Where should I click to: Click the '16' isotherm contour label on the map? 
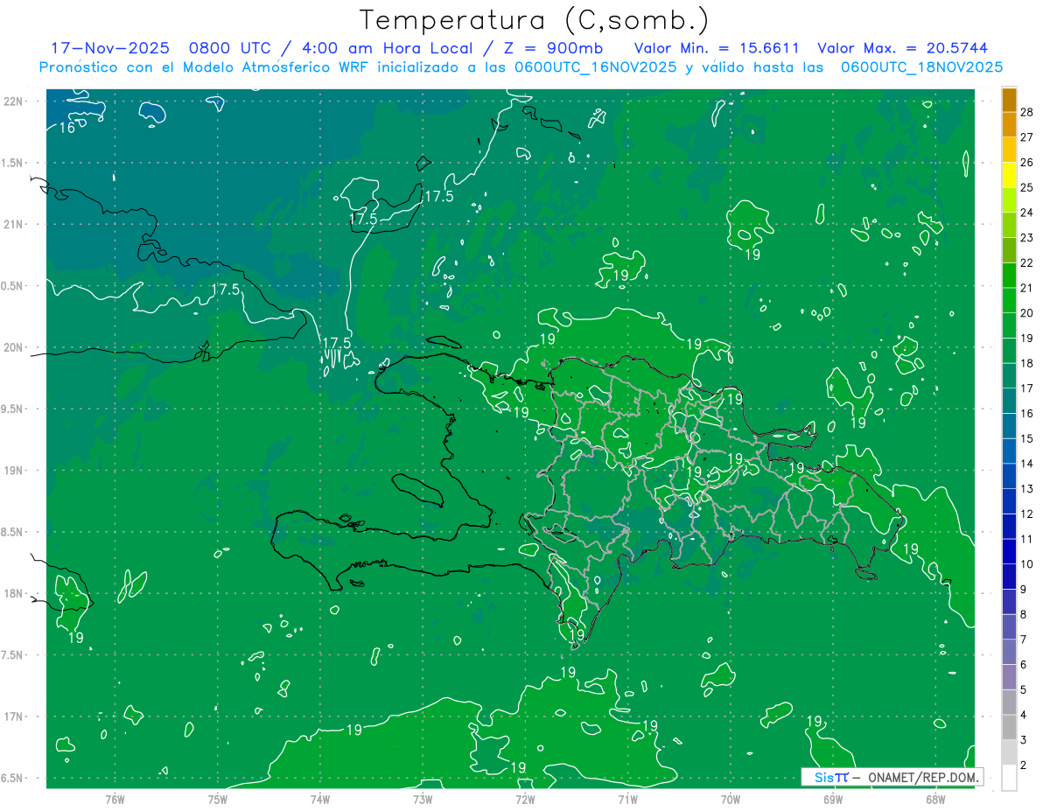(x=66, y=128)
